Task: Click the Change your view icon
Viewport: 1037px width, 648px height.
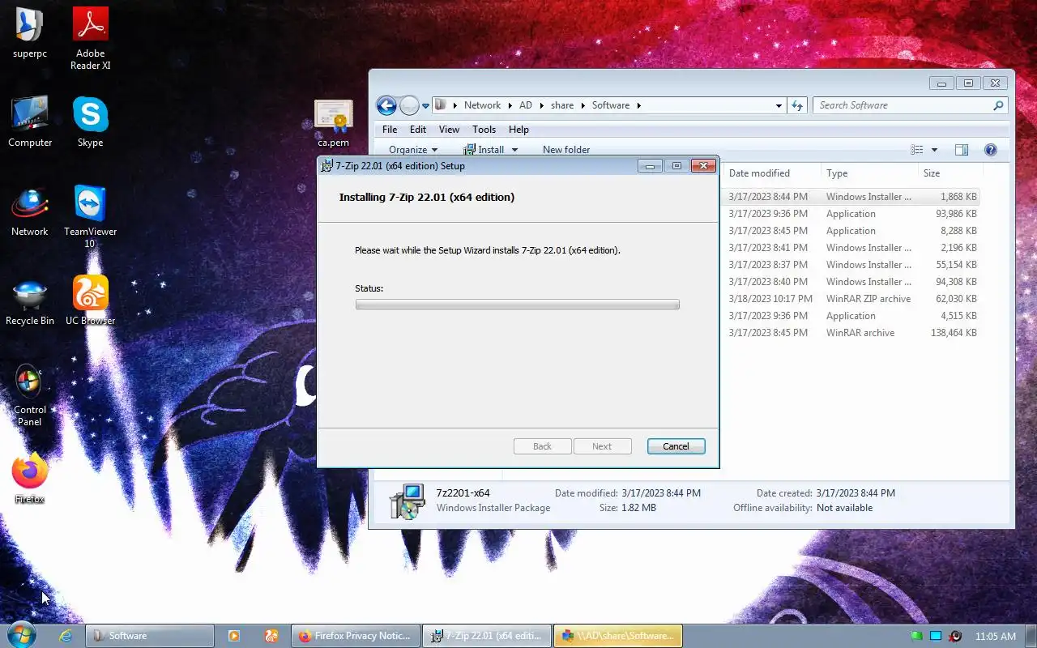Action: [917, 150]
